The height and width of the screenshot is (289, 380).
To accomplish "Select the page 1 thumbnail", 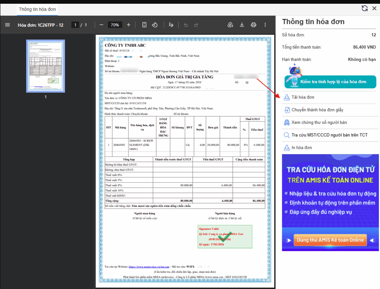I will 46,66.
